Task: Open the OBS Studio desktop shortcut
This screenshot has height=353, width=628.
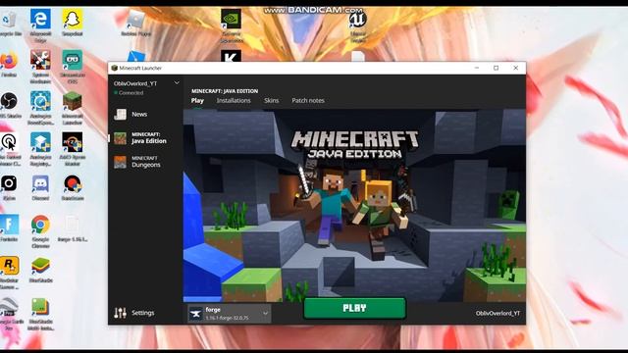Action: 9,105
